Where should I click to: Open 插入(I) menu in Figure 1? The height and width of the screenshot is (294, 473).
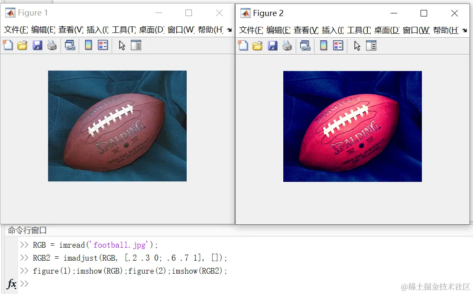(97, 29)
